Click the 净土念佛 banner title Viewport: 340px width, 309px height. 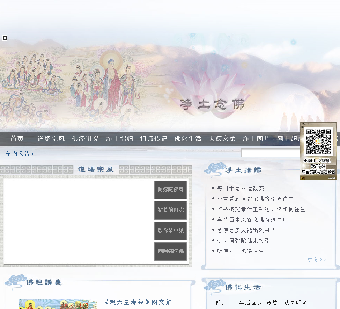coord(212,105)
